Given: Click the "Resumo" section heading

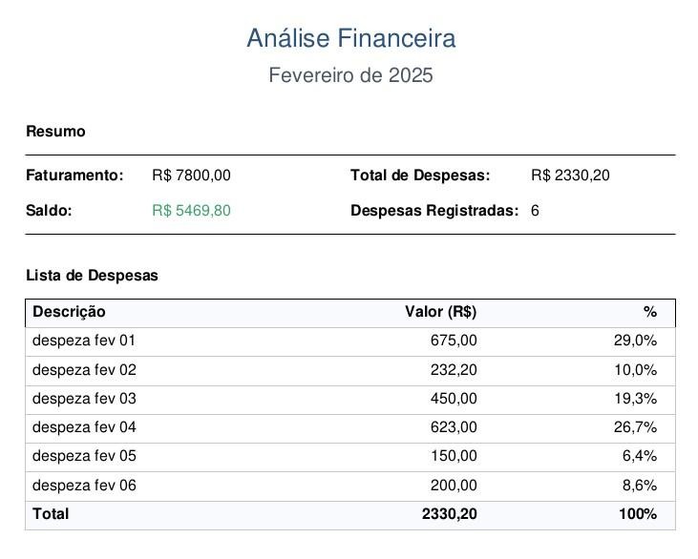Looking at the screenshot, I should tap(55, 132).
